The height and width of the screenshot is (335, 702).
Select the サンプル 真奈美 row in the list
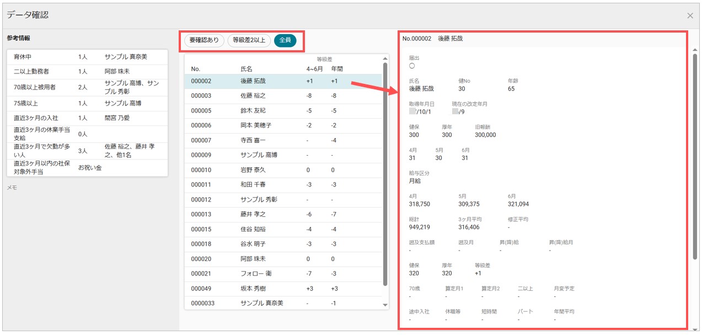click(x=283, y=303)
